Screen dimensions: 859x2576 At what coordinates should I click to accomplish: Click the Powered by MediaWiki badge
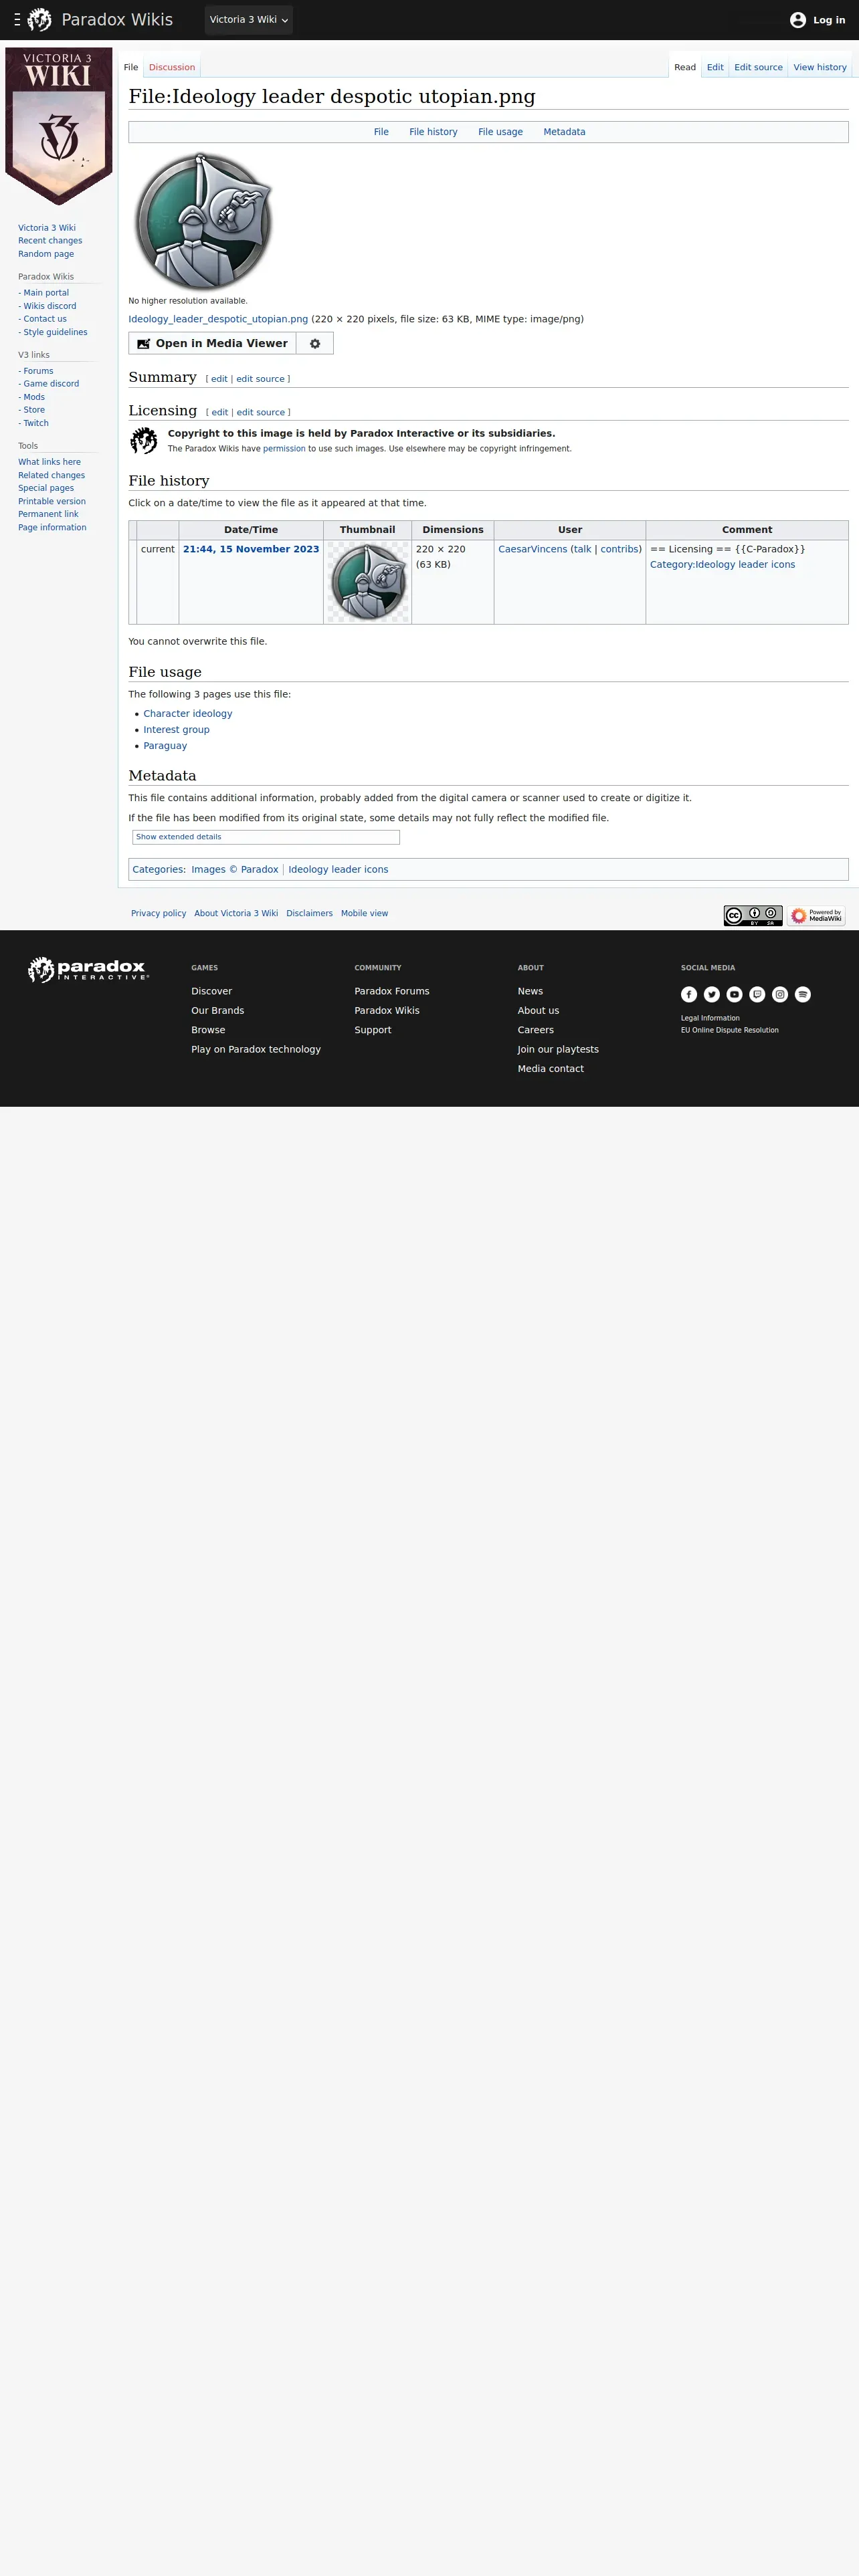tap(816, 916)
